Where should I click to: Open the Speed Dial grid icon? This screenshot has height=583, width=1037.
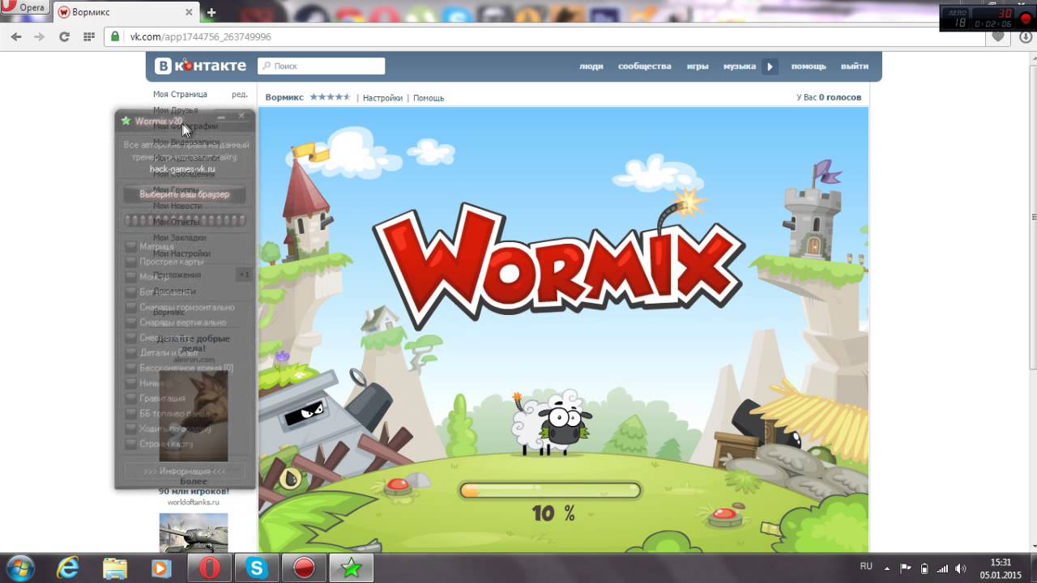(x=89, y=37)
